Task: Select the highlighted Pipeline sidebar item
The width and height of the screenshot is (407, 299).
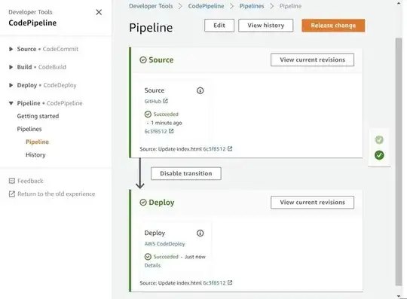Action: [x=37, y=142]
